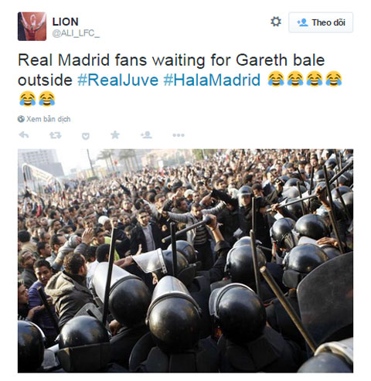Click the first laughing emoji after #HalaMadrid

[276, 79]
